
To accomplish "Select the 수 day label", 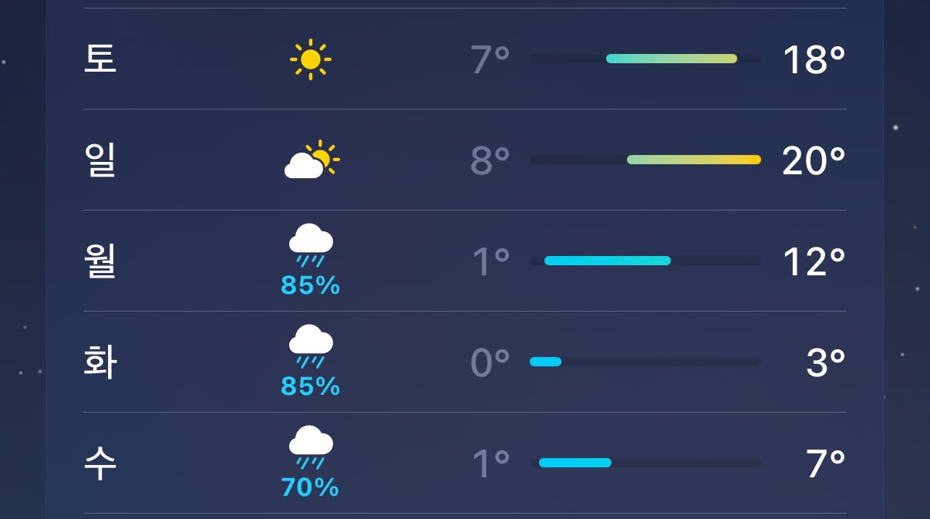I will point(100,463).
